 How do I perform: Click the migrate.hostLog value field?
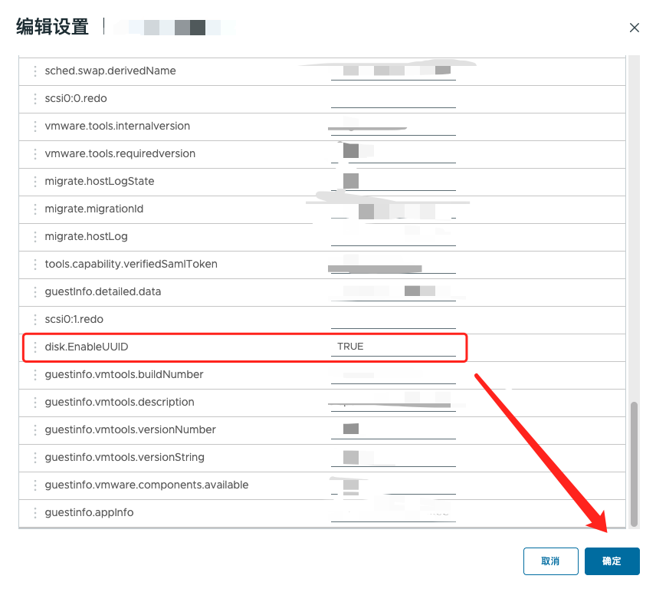pyautogui.click(x=393, y=236)
